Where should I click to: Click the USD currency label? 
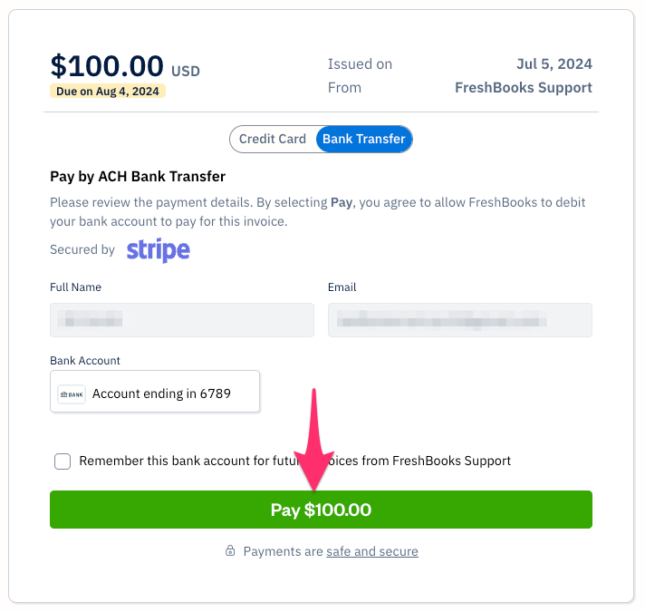tap(185, 72)
